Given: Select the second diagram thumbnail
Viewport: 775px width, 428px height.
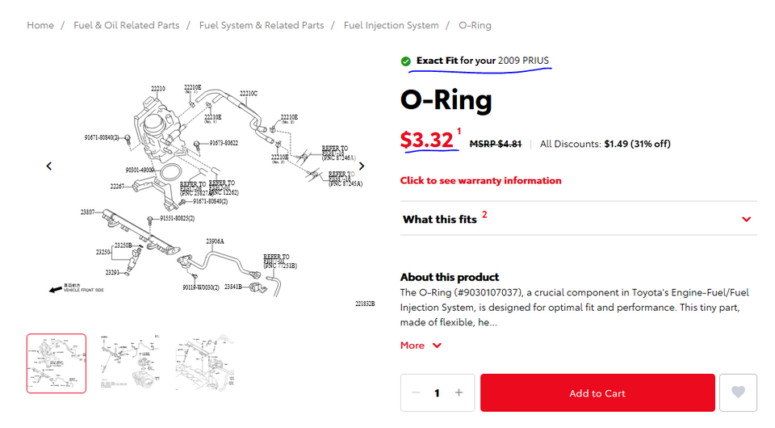Looking at the screenshot, I should click(130, 363).
